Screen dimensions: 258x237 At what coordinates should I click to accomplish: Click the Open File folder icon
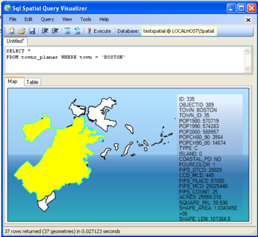[22, 31]
